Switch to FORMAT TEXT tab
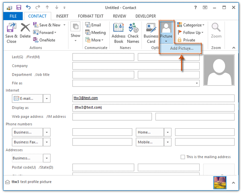 point(90,16)
